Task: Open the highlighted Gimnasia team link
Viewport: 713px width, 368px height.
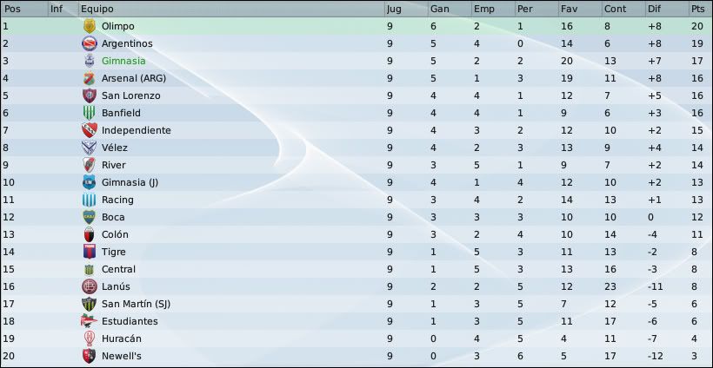Action: [x=123, y=61]
